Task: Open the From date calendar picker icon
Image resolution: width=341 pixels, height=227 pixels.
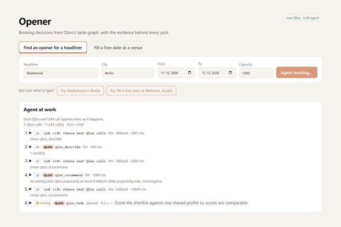Action: coord(190,73)
